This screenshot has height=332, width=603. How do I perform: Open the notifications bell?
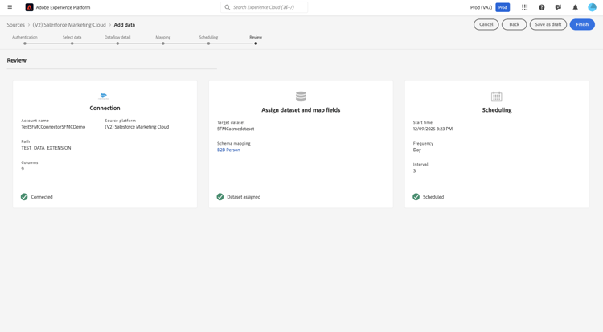click(576, 7)
